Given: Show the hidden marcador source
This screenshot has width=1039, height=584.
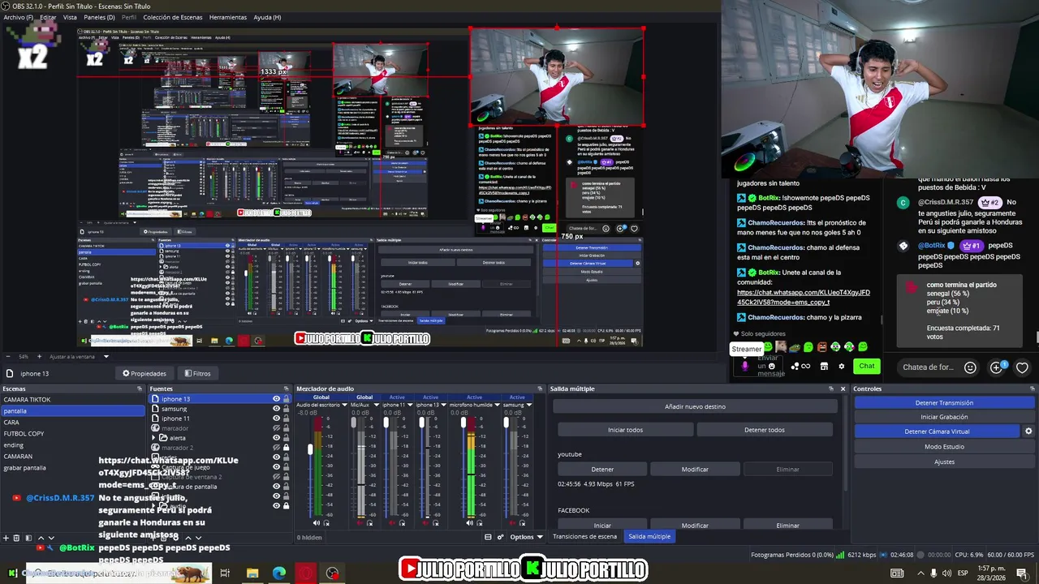Looking at the screenshot, I should coord(276,428).
